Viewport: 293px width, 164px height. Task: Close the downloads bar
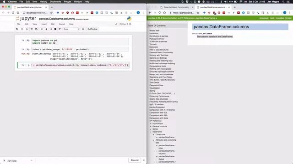144,160
